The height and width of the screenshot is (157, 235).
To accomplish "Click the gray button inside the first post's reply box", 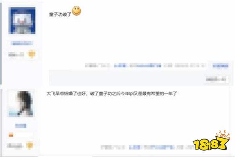I will click(x=216, y=79).
